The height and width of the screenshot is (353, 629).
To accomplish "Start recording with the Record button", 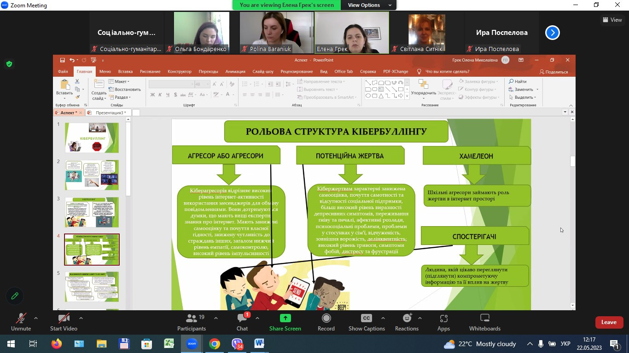I will tap(326, 322).
